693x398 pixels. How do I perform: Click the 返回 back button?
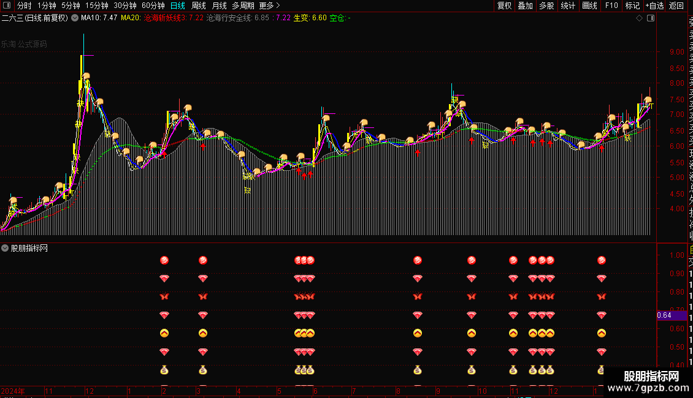(x=676, y=6)
